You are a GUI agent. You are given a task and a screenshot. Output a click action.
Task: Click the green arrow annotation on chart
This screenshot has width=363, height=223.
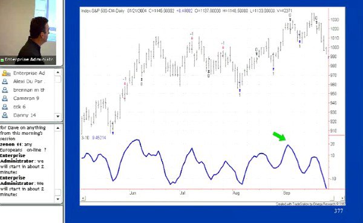click(x=279, y=136)
